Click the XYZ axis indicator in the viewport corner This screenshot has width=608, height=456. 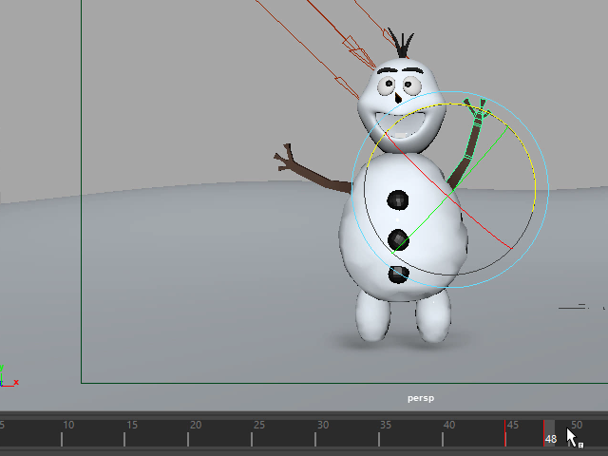(7, 376)
